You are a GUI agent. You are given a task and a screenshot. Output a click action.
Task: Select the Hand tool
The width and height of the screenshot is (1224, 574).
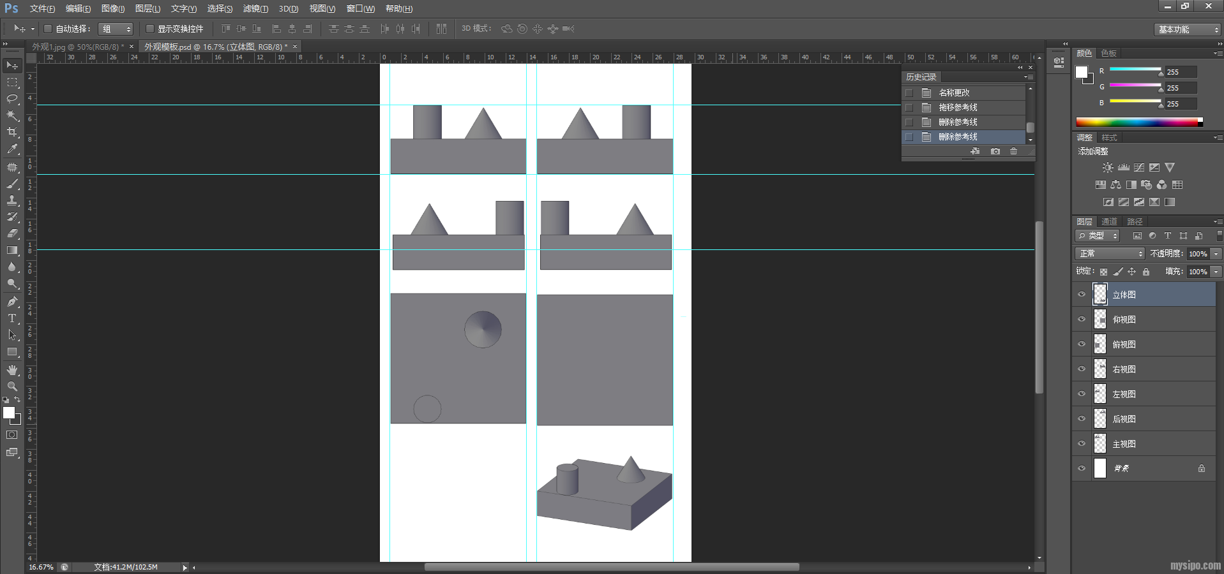coord(12,370)
